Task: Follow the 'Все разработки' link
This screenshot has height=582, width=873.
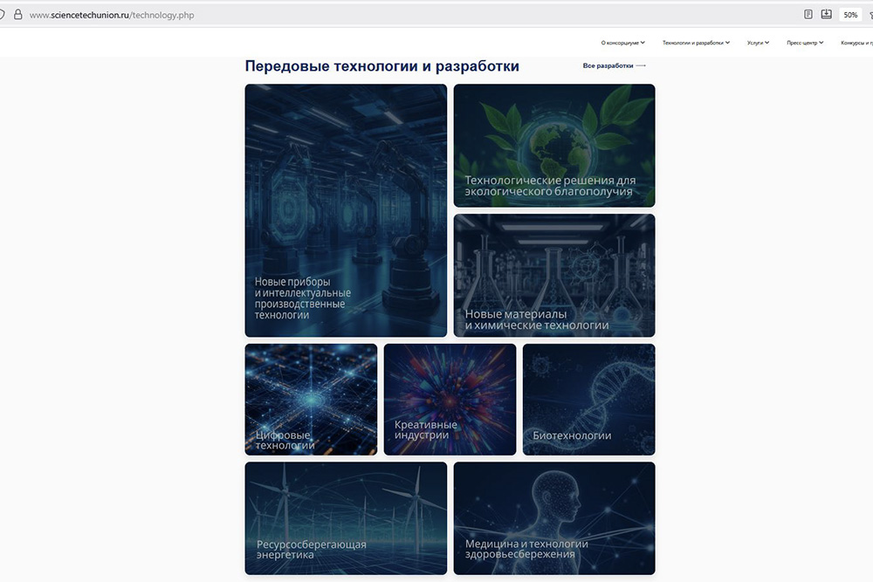Action: [x=608, y=65]
